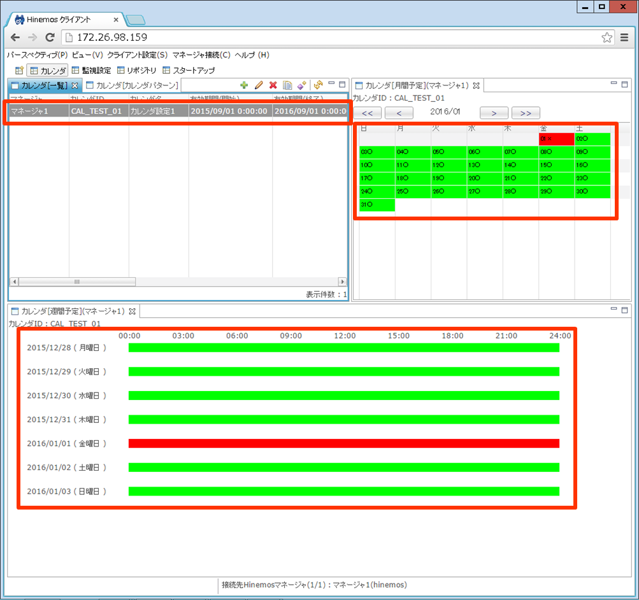Click the green bar for 2015/12/28

pyautogui.click(x=344, y=348)
